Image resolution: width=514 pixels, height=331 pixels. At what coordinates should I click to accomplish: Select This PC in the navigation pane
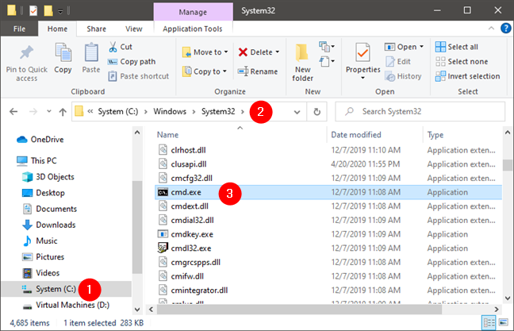tap(36, 161)
